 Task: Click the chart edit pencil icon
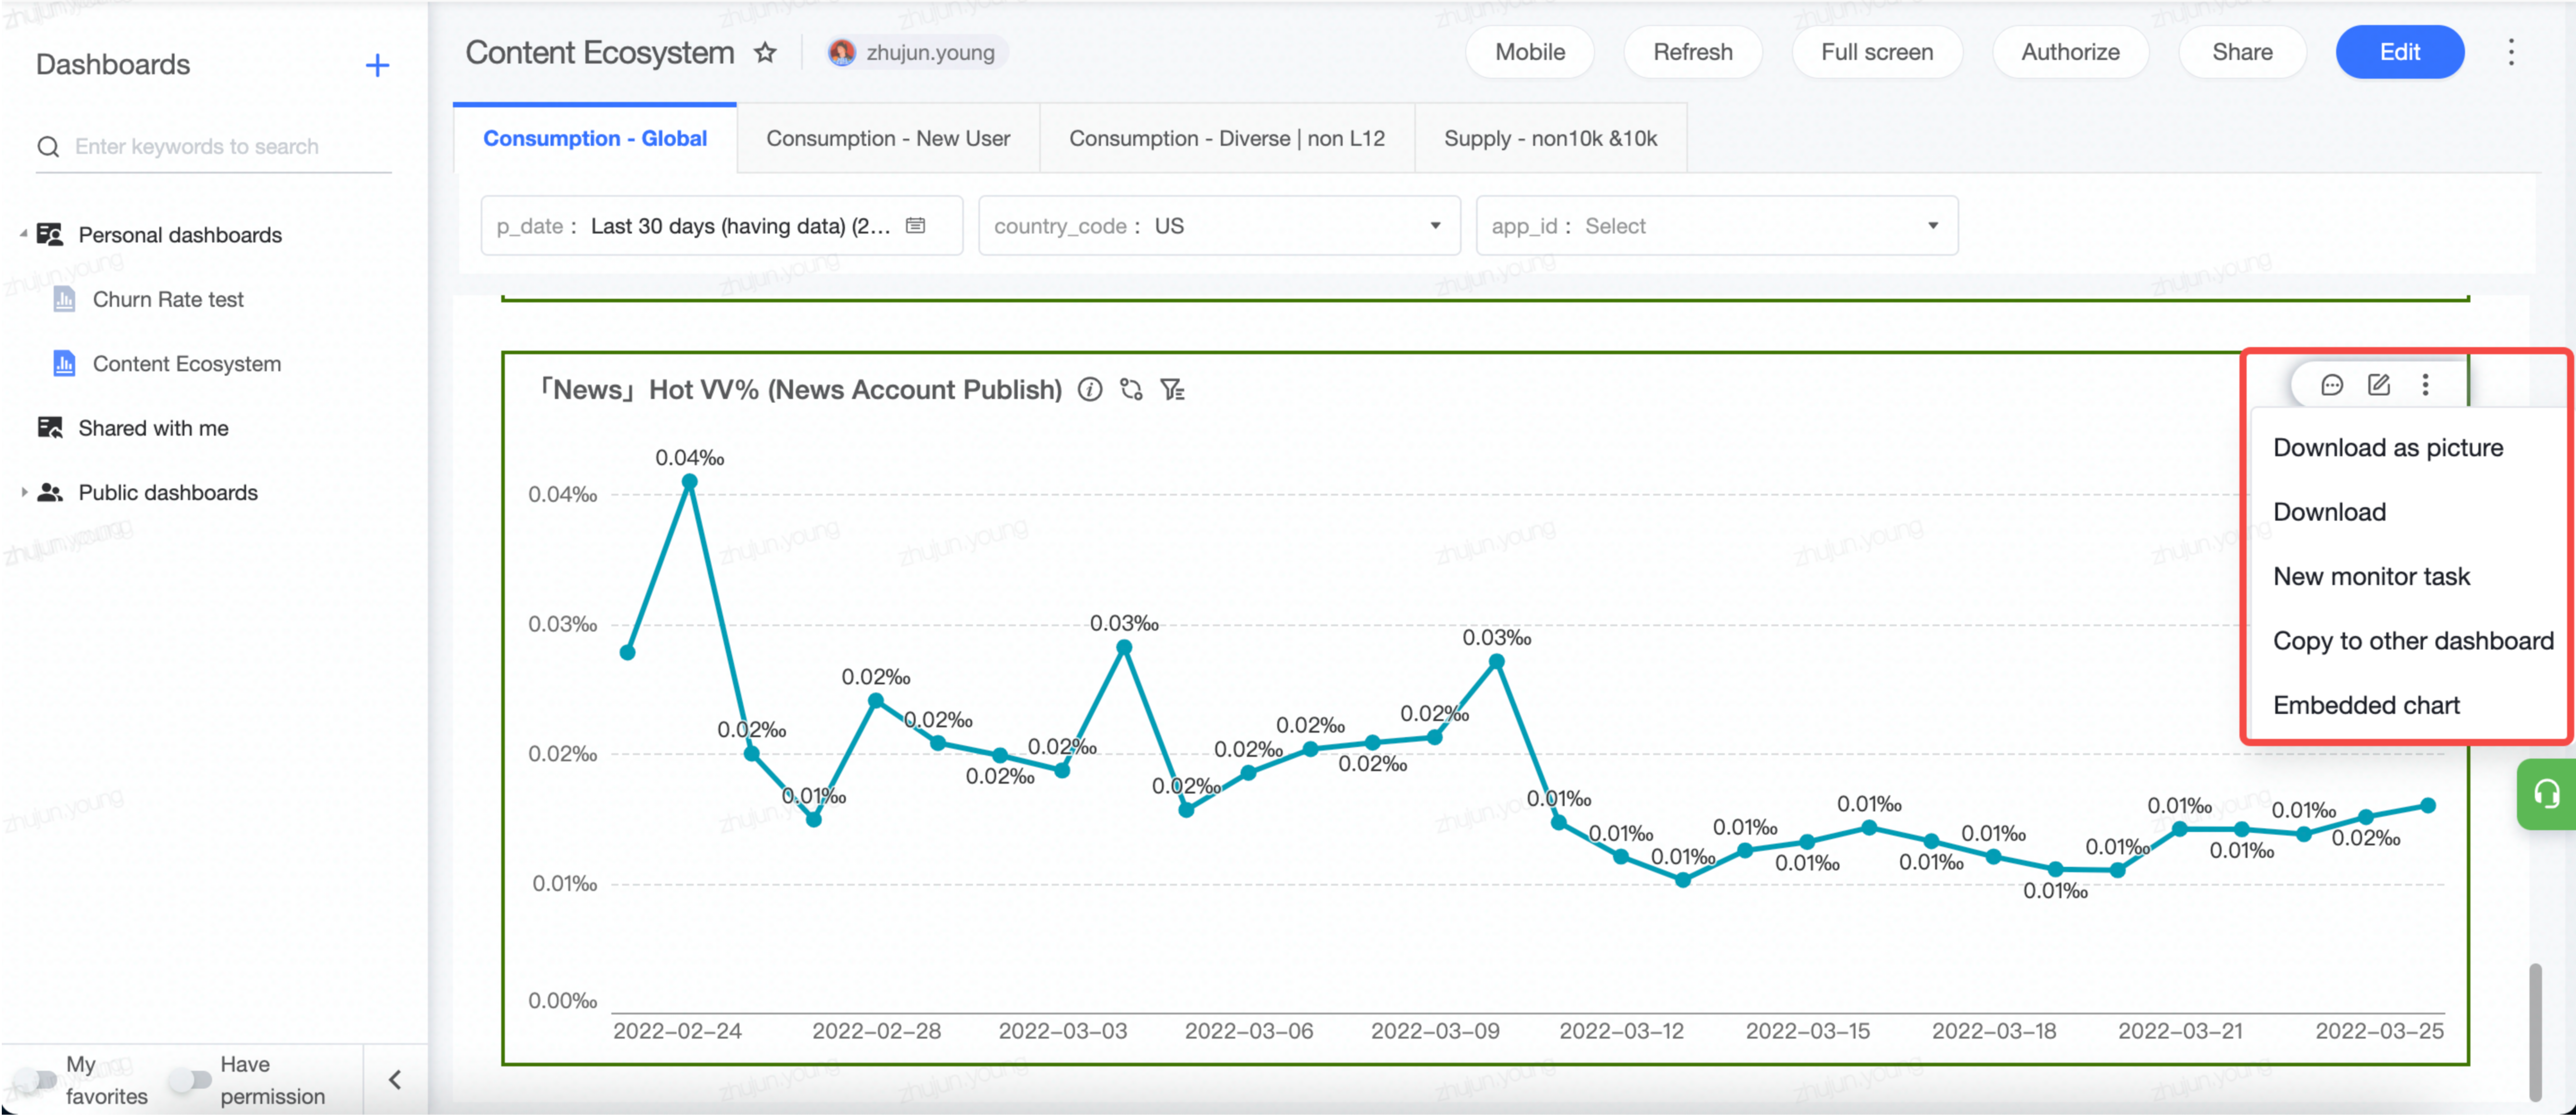pyautogui.click(x=2379, y=385)
